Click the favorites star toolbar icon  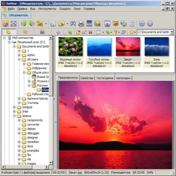[x=132, y=32]
